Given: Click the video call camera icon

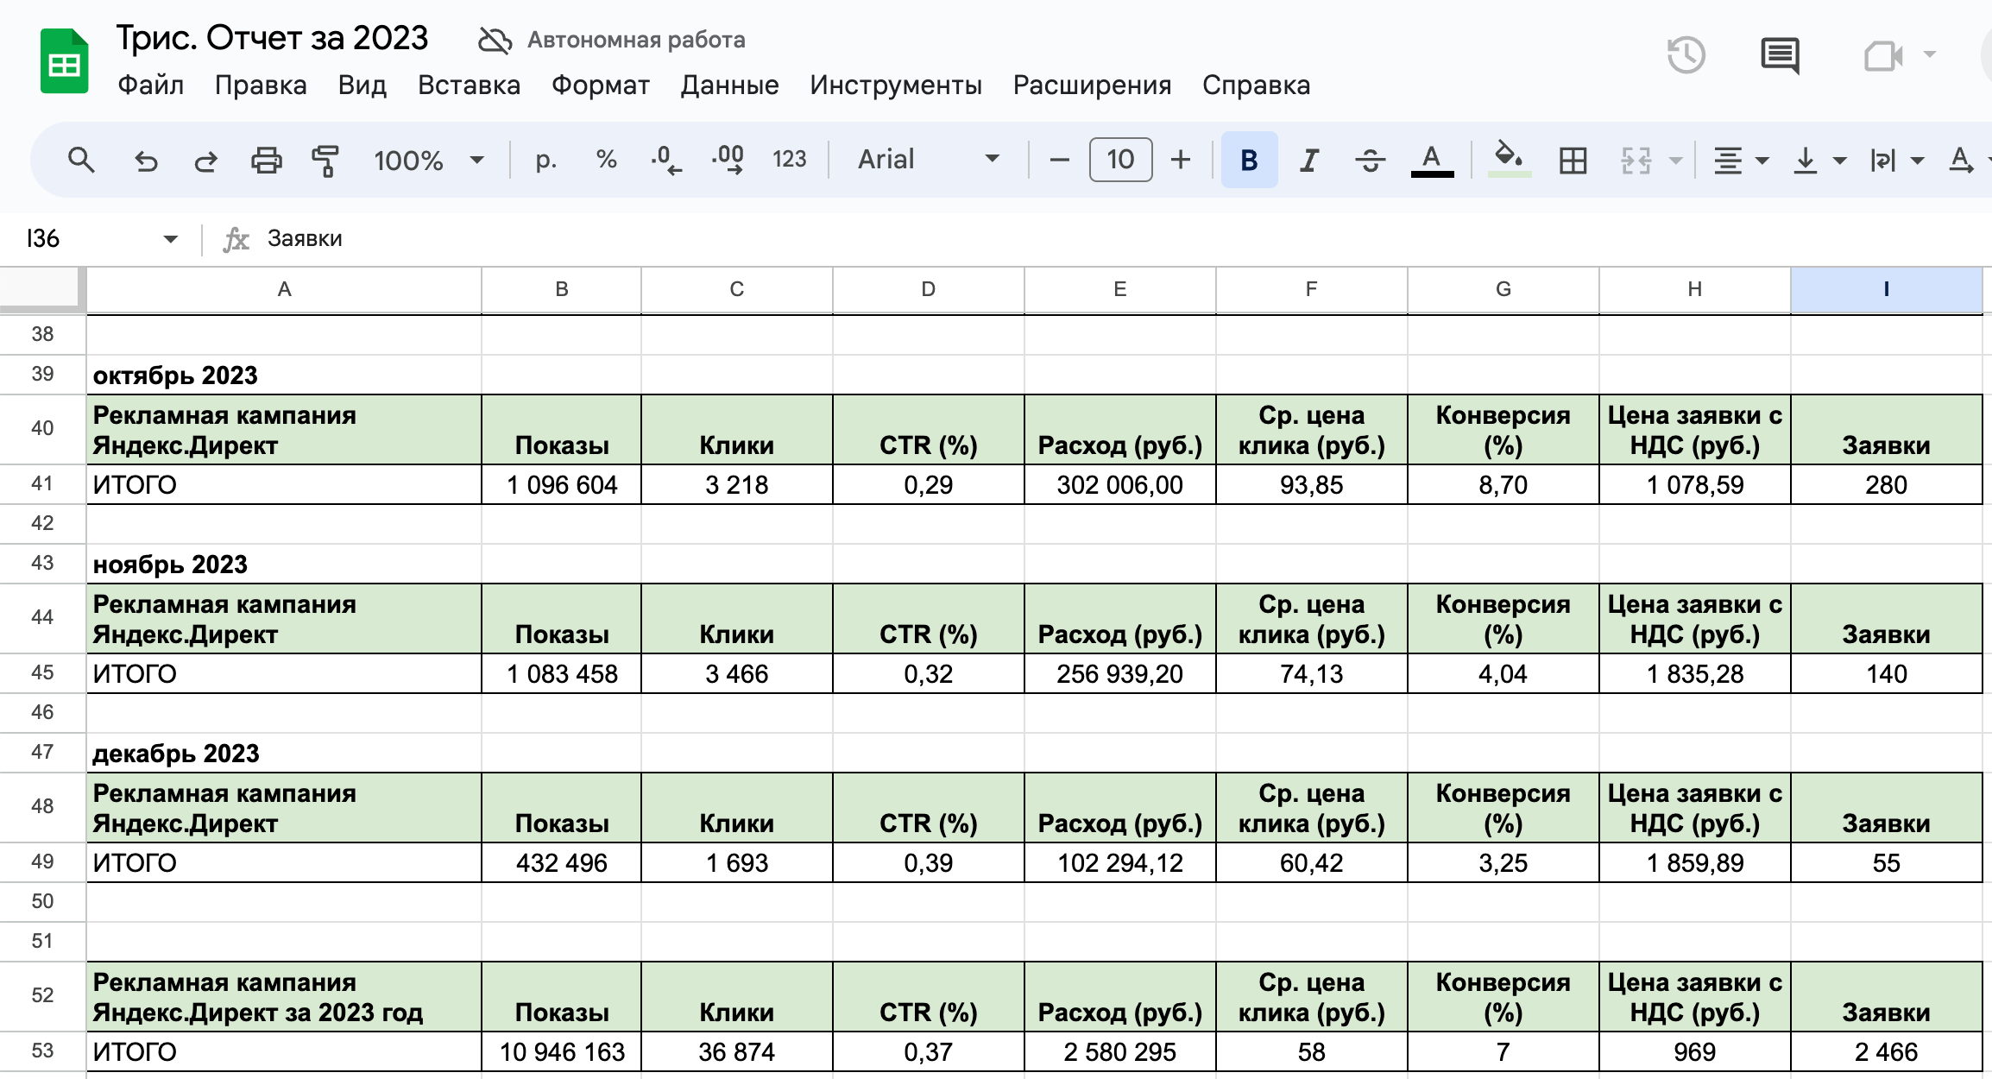Looking at the screenshot, I should (x=1883, y=56).
